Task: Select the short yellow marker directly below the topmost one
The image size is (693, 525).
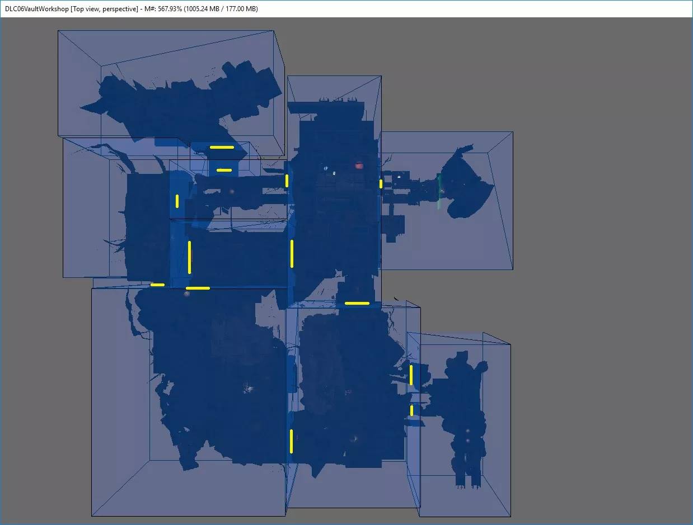Action: (x=224, y=170)
